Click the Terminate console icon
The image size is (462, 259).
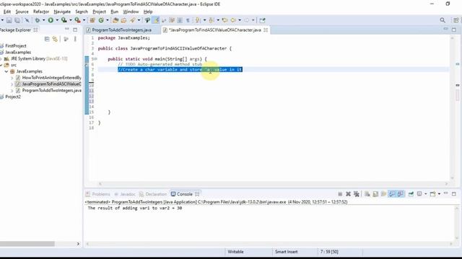click(340, 194)
